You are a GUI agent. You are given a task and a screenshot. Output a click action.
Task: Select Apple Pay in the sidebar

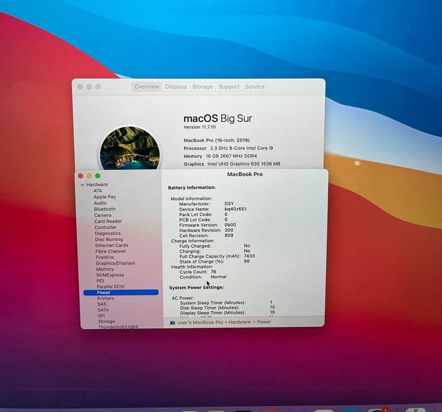tap(104, 197)
